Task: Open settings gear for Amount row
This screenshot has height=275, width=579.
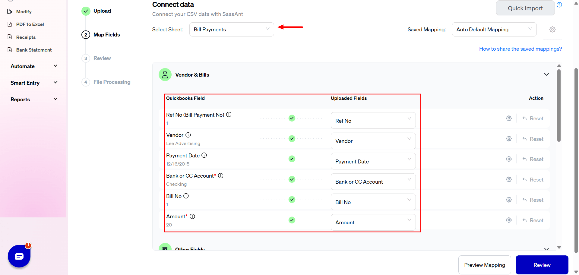Action: tap(509, 220)
